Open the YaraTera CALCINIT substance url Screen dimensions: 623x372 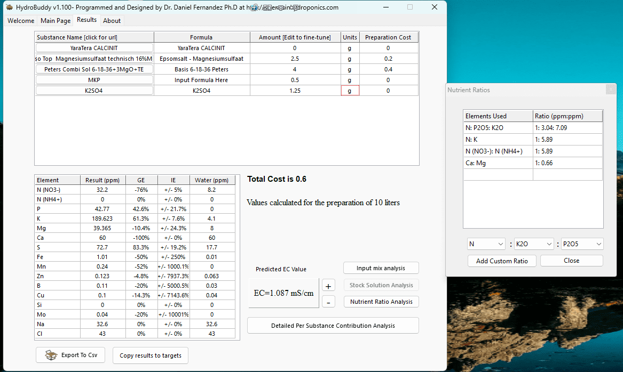pyautogui.click(x=94, y=48)
